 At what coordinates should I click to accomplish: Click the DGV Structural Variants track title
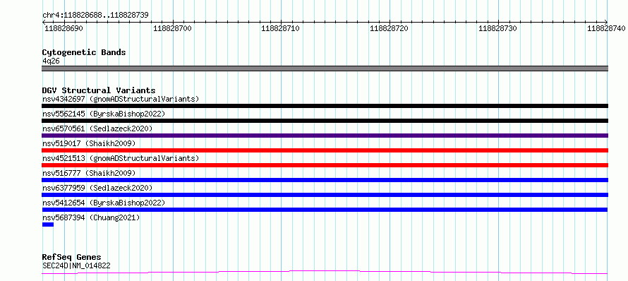tap(99, 90)
